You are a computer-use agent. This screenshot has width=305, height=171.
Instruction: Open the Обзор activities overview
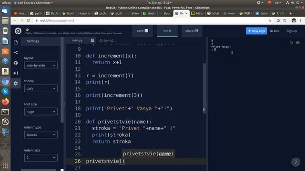pos(6,3)
